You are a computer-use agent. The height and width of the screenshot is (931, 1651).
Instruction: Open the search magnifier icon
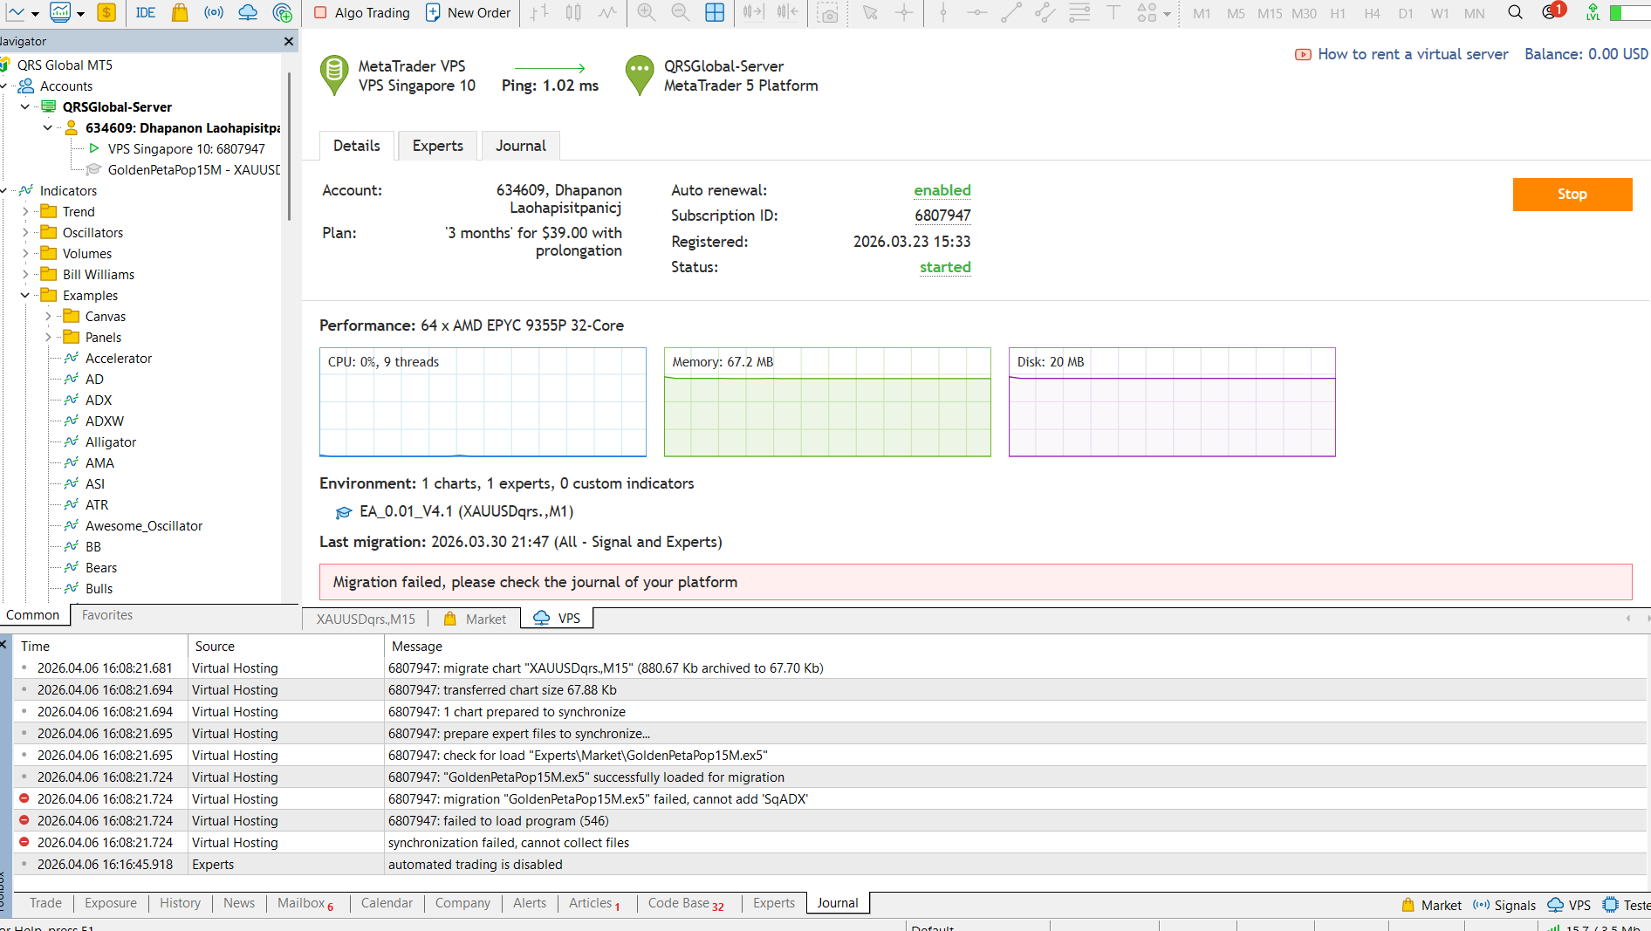point(1516,12)
